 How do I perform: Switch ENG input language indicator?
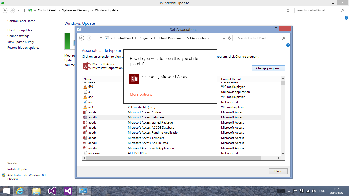pos(322,191)
